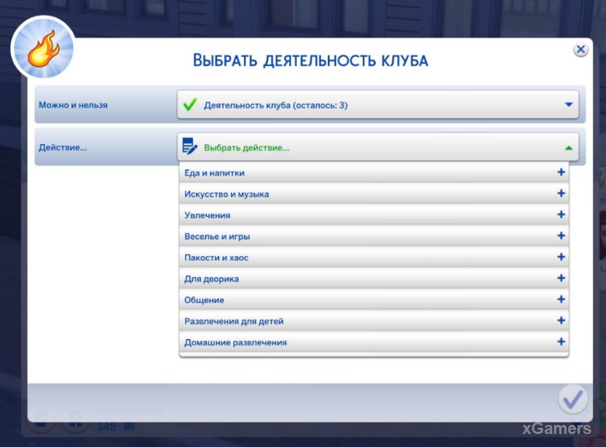
Task: Expand Пакости и хаос plus icon
Action: (561, 257)
